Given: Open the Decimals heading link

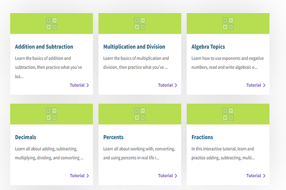Looking at the screenshot, I should 25,137.
